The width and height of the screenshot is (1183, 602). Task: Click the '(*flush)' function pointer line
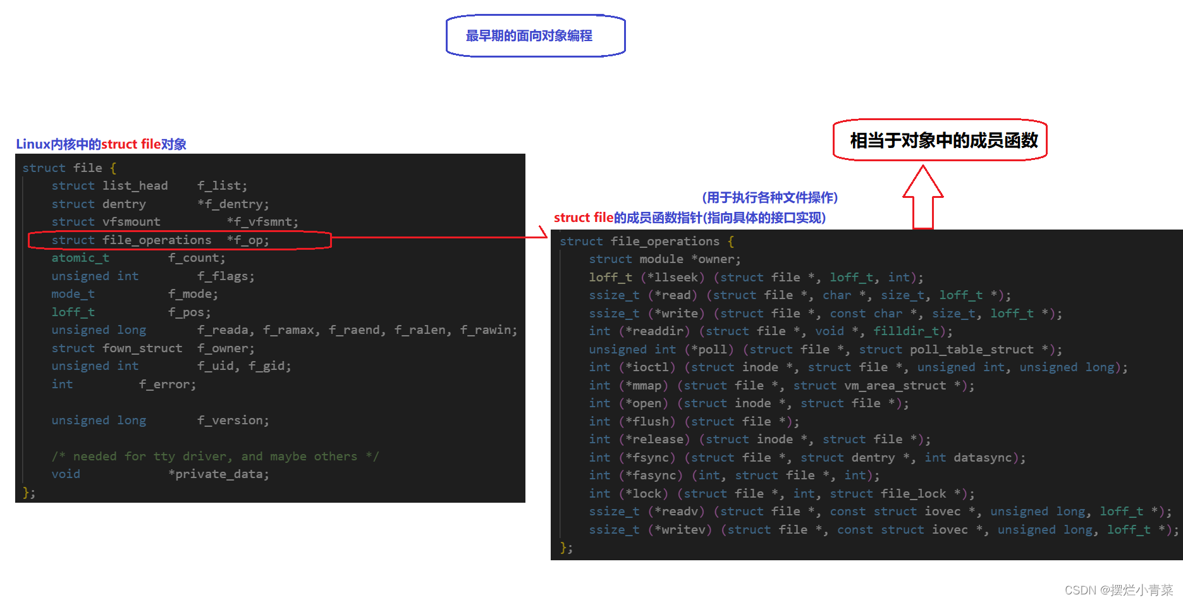(694, 421)
